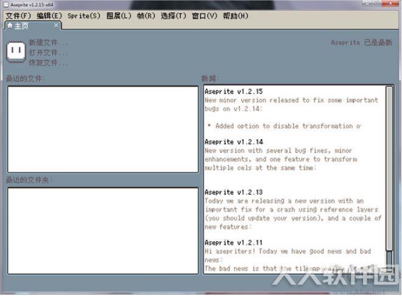Viewport: 402px width, 296px height.
Task: Click inside the 最近的文件 list box
Action: click(103, 129)
